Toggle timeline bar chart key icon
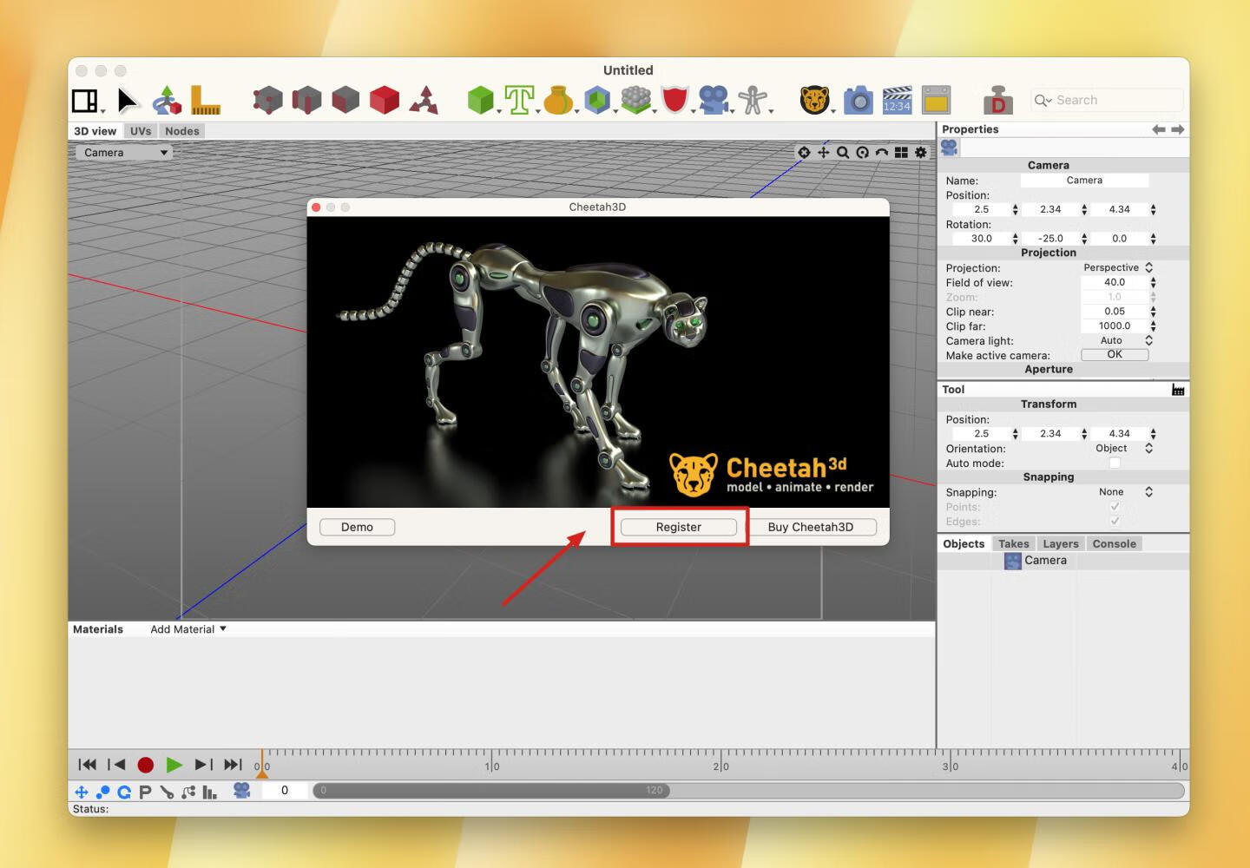Viewport: 1250px width, 868px height. pos(209,792)
